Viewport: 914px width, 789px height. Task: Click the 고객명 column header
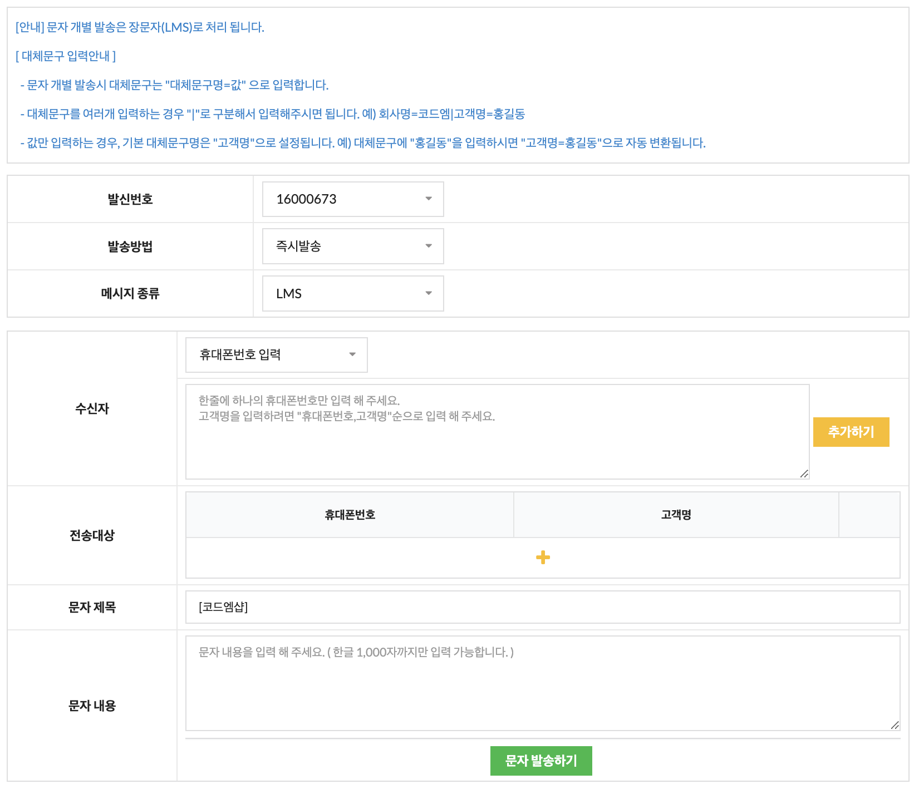676,515
